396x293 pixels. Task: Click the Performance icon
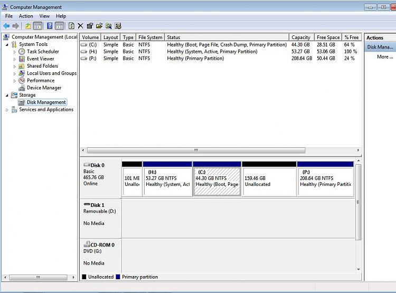22,81
